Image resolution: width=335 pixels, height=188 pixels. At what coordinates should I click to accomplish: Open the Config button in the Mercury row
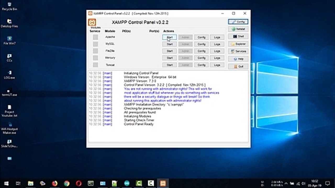click(x=201, y=58)
